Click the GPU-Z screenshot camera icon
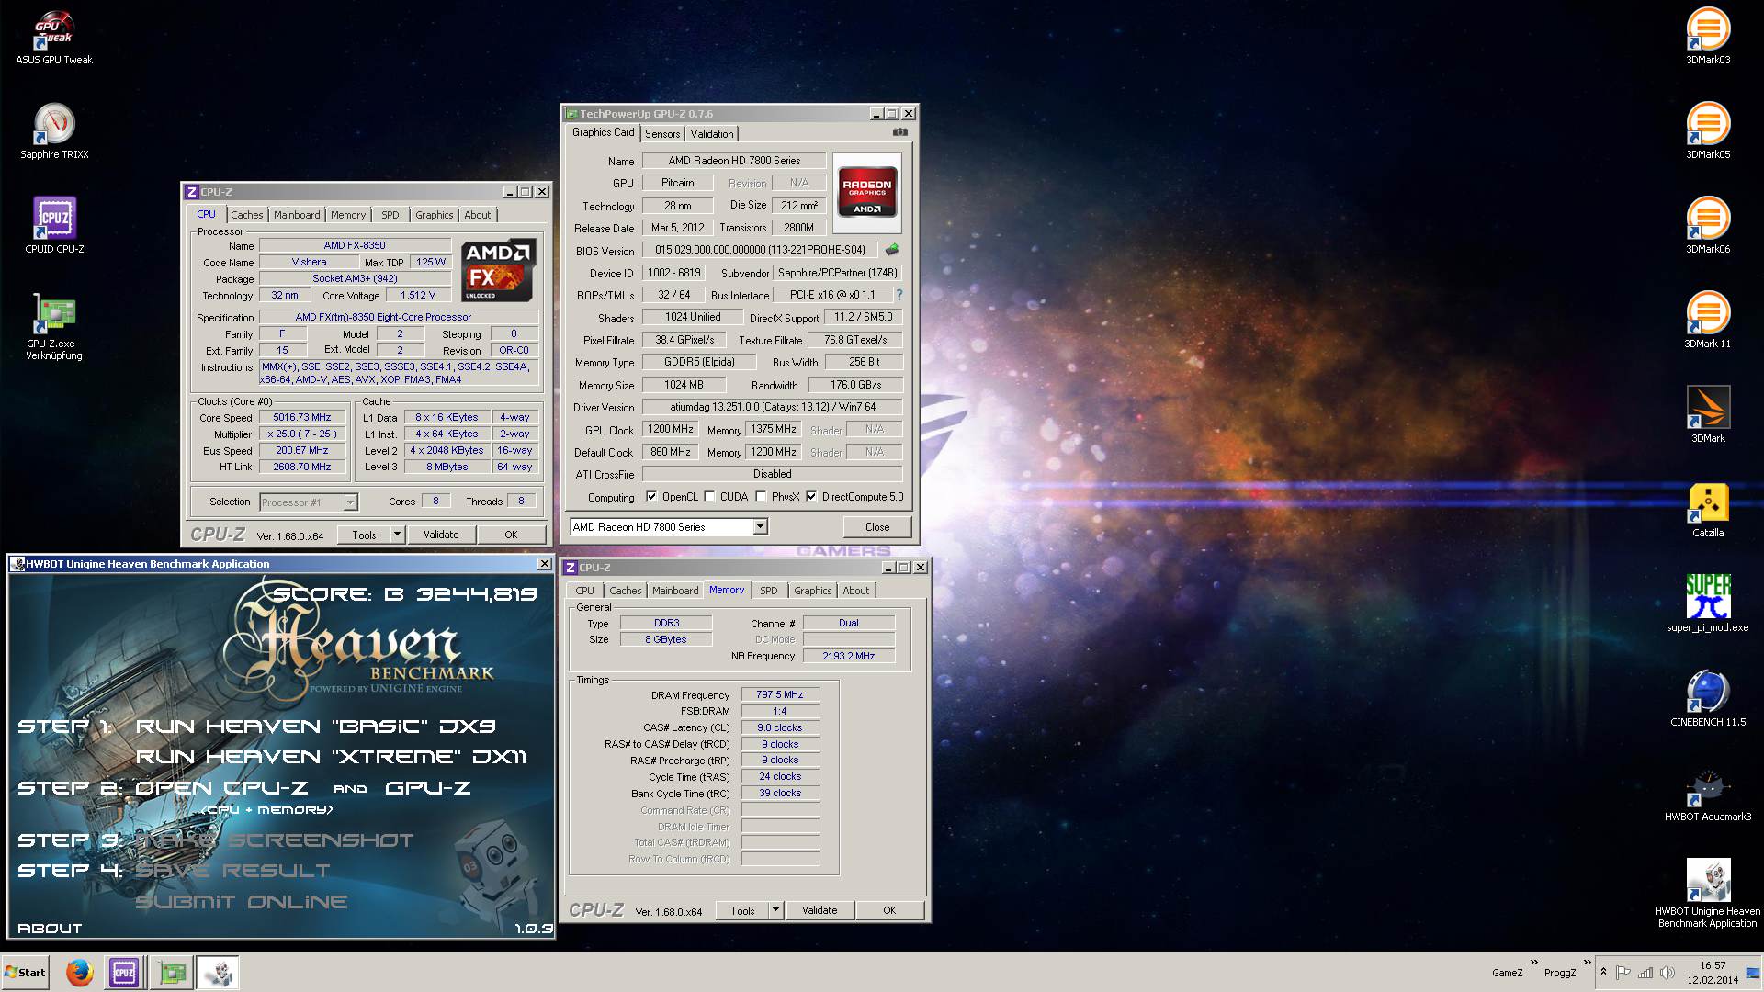Screen dimensions: 1764x992 [900, 132]
